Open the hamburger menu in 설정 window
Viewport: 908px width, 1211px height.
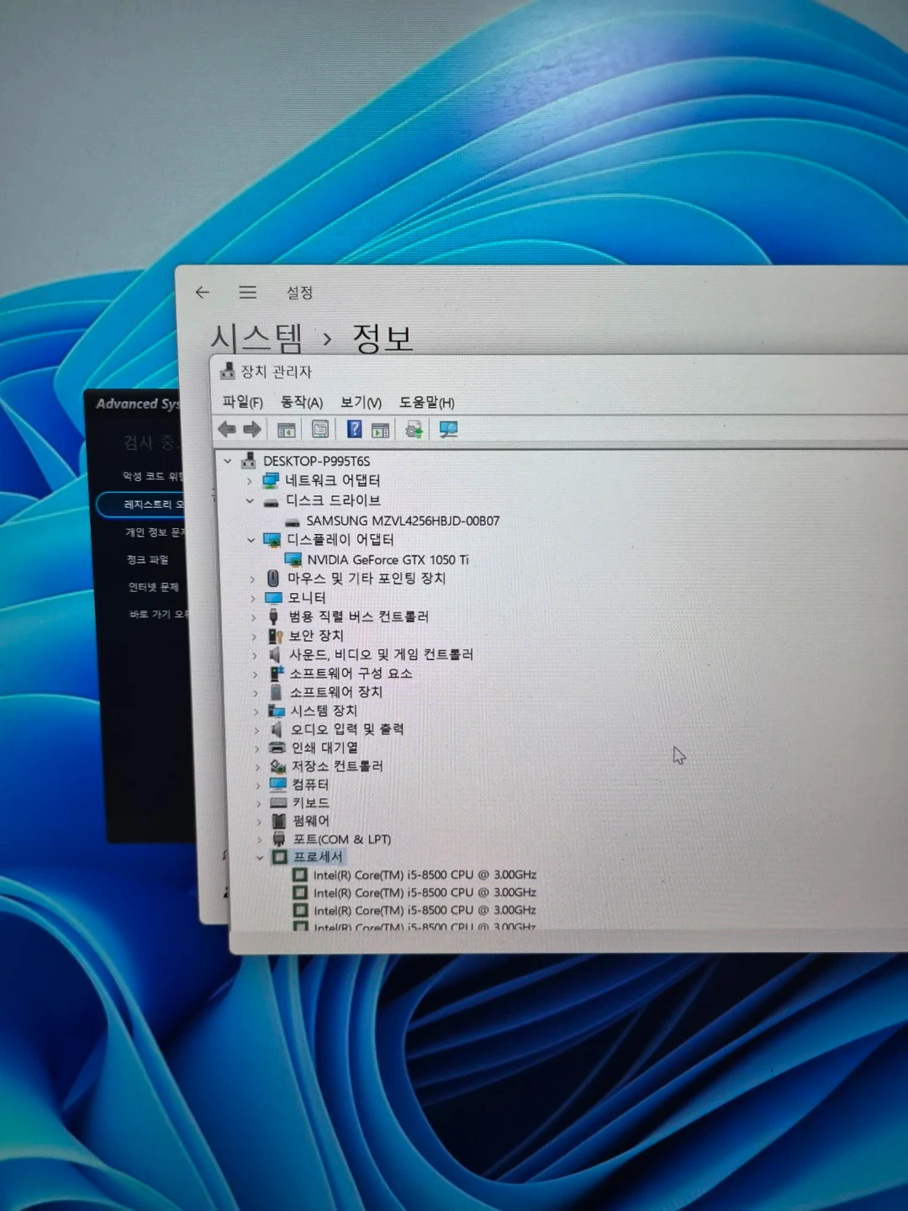[x=247, y=292]
